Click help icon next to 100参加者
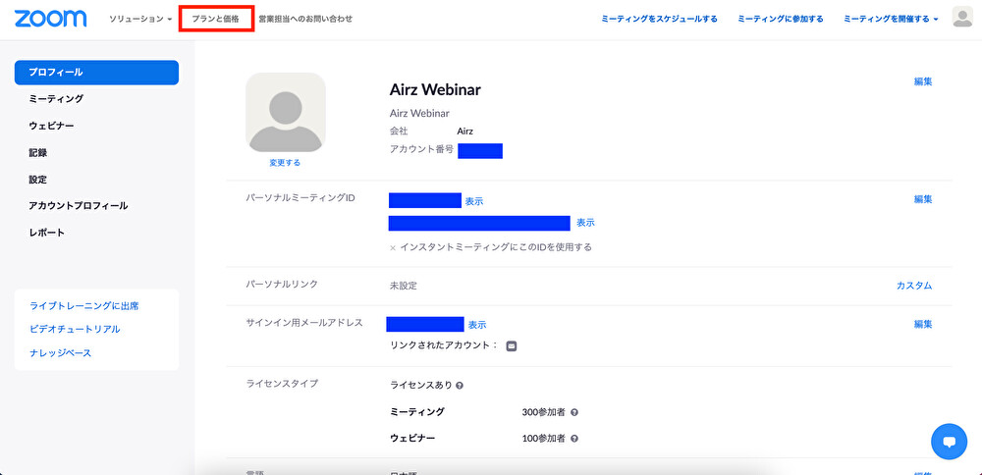The image size is (982, 475). (x=574, y=439)
